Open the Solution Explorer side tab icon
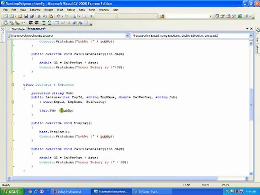 258,30
